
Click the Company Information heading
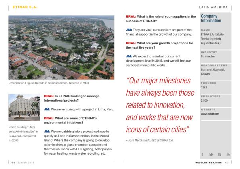(211, 18)
